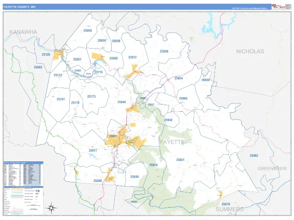The height and width of the screenshot is (220, 294).
Task: Select ZIP code 25812
Action: pos(132,57)
